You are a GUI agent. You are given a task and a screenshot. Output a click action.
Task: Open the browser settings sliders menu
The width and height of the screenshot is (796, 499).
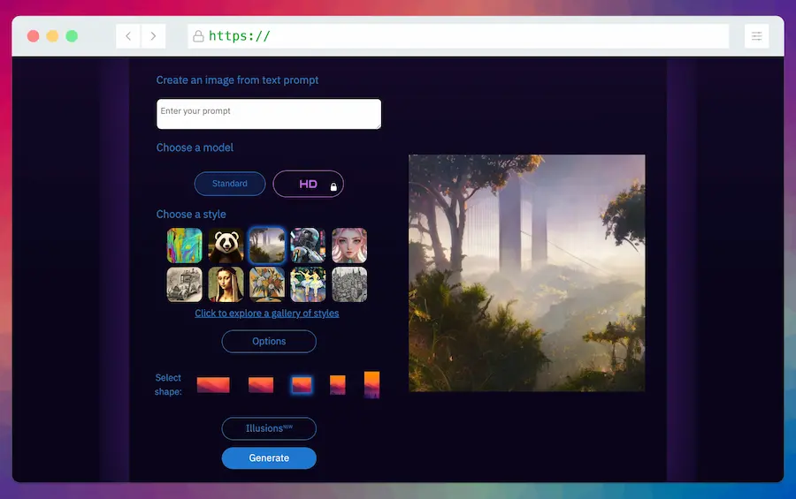(756, 36)
